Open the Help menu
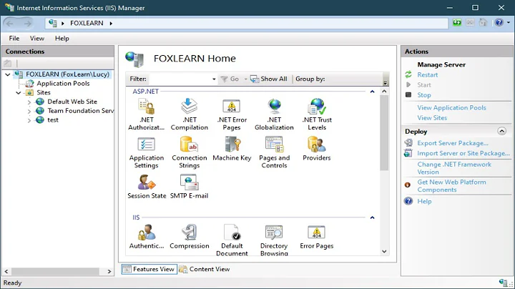515x289 pixels. click(62, 39)
